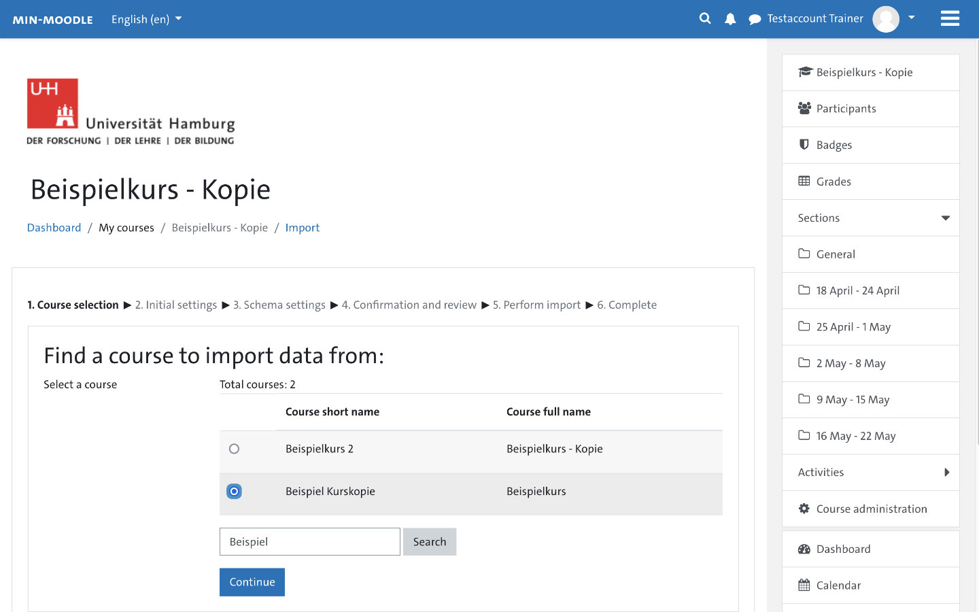The image size is (979, 612).
Task: Click '2. Initial settings' step label
Action: point(176,305)
